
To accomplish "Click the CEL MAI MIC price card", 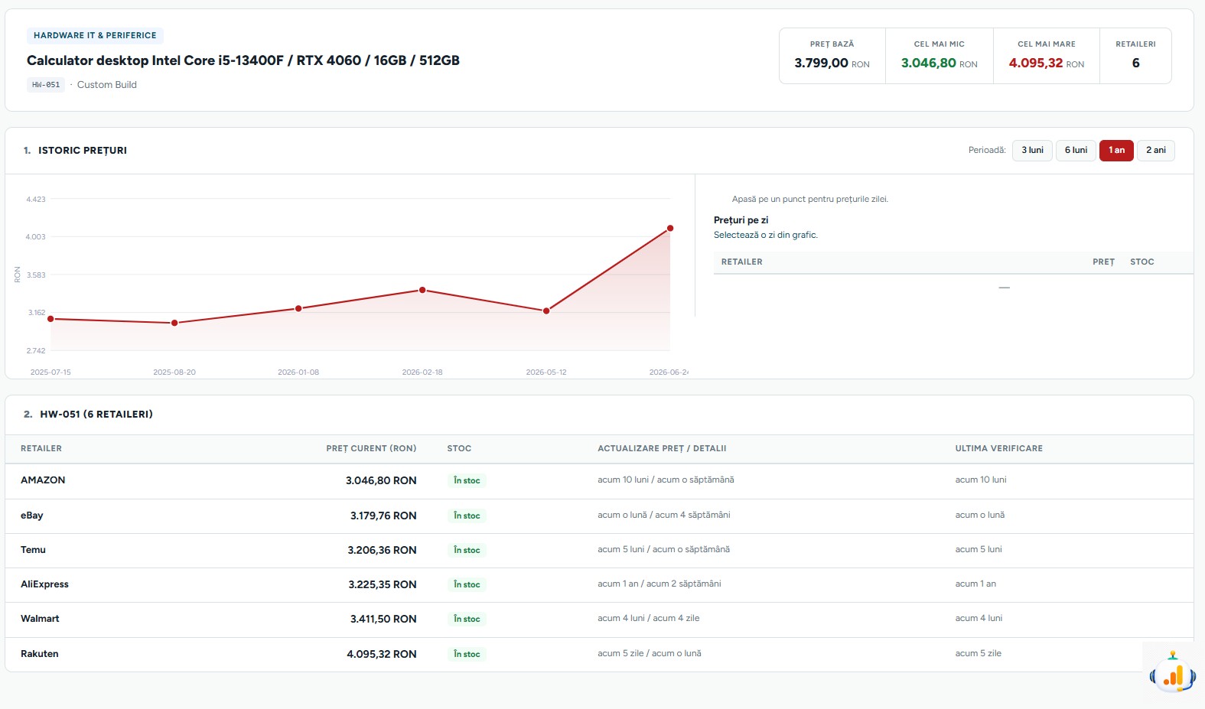I will click(939, 56).
